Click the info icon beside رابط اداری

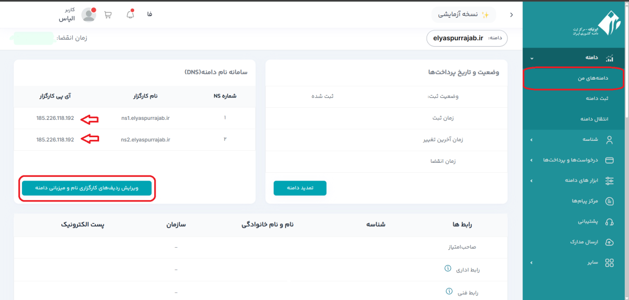448,269
